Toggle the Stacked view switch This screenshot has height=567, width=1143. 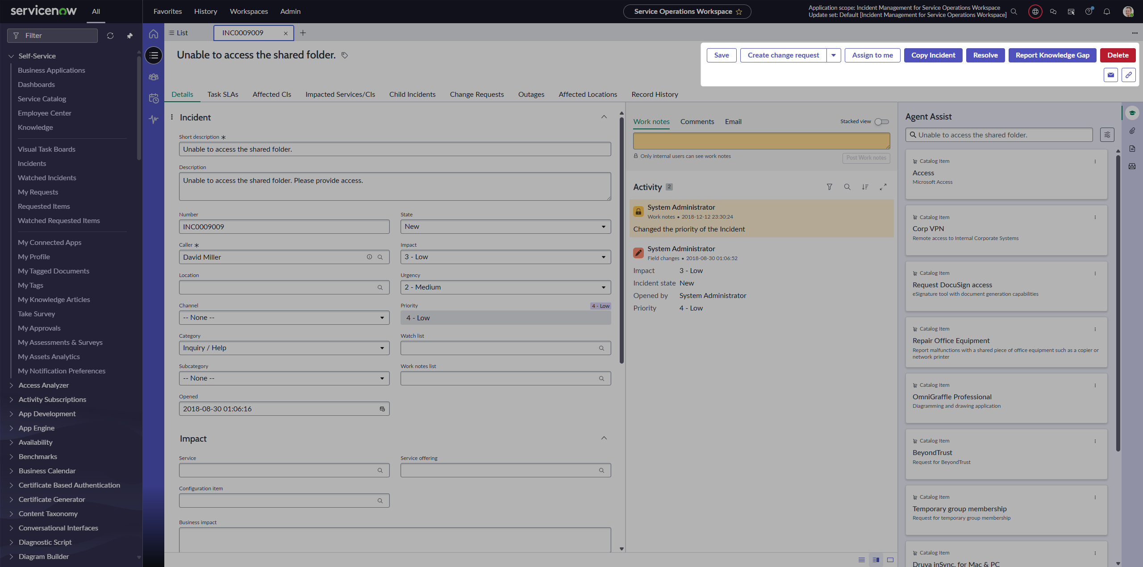(881, 121)
